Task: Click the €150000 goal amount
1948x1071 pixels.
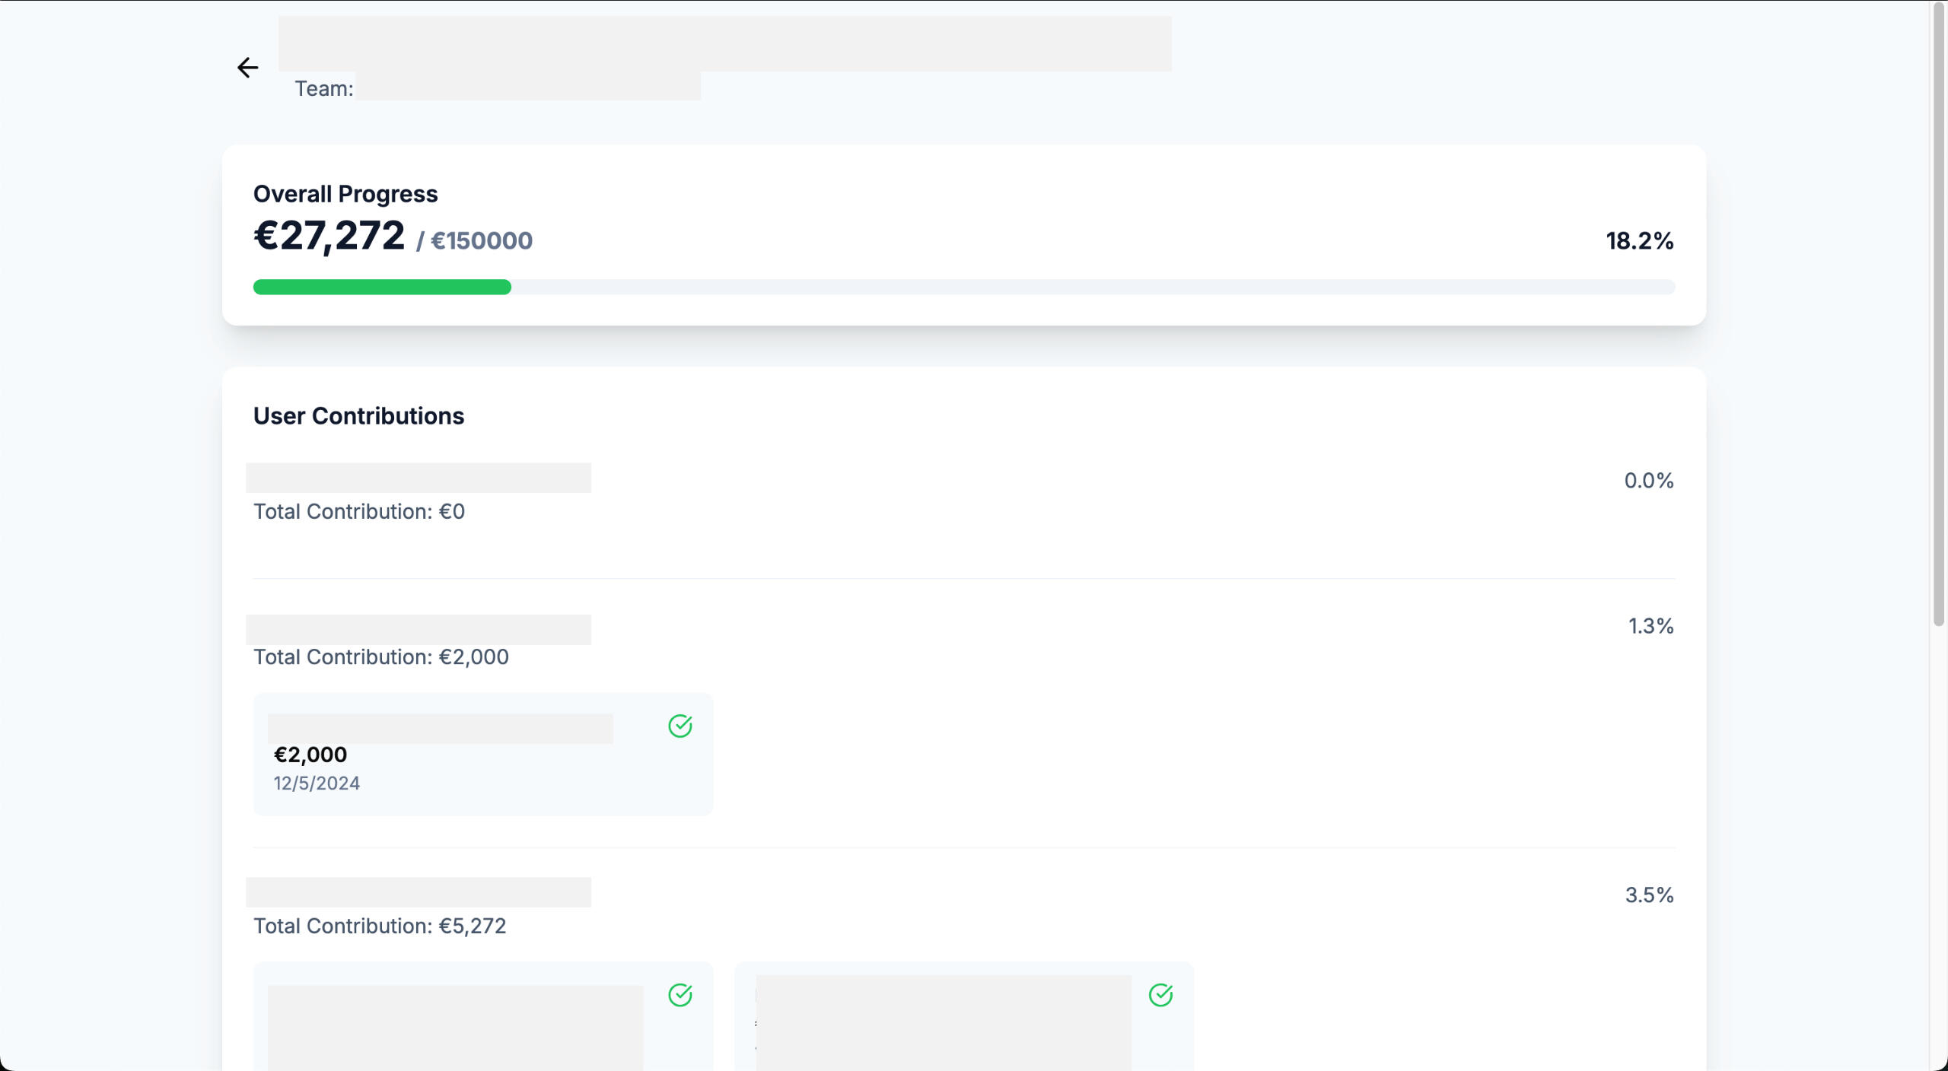Action: [481, 241]
